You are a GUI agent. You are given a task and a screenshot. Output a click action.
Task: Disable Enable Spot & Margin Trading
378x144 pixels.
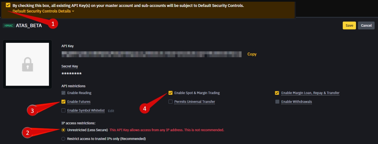click(x=171, y=93)
